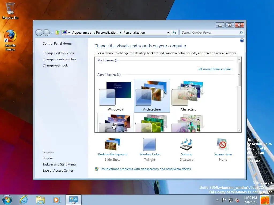Click the muted volume tray icon
This screenshot has width=274, height=205.
pos(237,200)
